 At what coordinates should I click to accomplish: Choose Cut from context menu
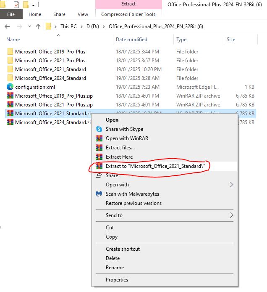[x=165, y=228]
